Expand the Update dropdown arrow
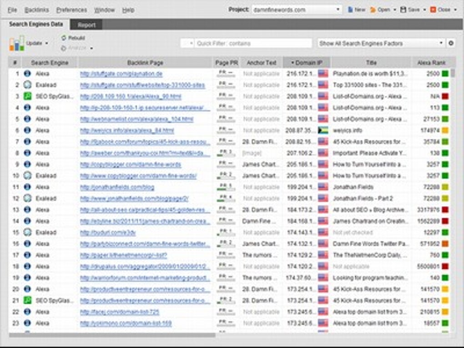Image resolution: width=464 pixels, height=348 pixels. 46,44
